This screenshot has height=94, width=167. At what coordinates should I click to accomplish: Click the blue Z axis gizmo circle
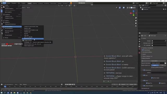point(133,11)
